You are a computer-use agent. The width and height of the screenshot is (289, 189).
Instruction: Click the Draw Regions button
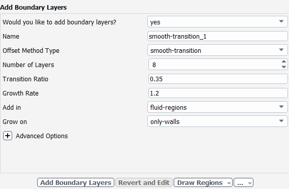tap(200, 182)
